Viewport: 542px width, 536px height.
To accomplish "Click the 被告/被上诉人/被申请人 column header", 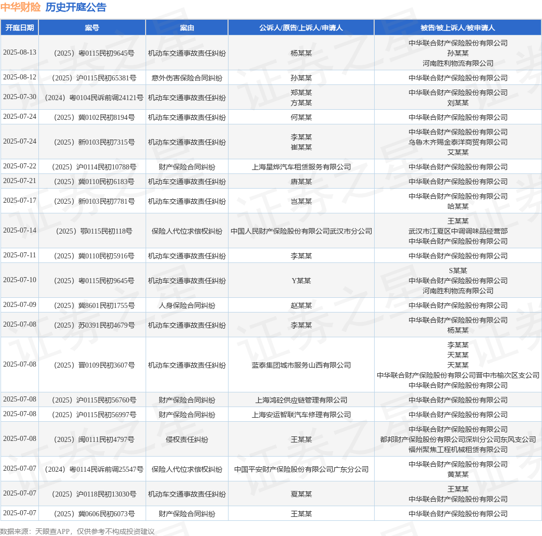I will click(x=458, y=28).
